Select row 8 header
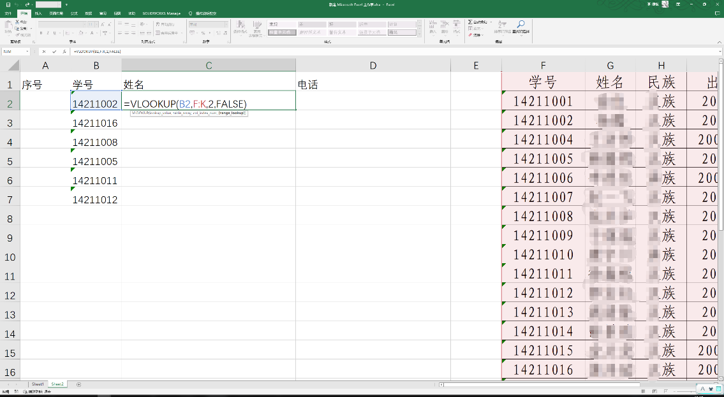This screenshot has height=397, width=724. click(10, 219)
